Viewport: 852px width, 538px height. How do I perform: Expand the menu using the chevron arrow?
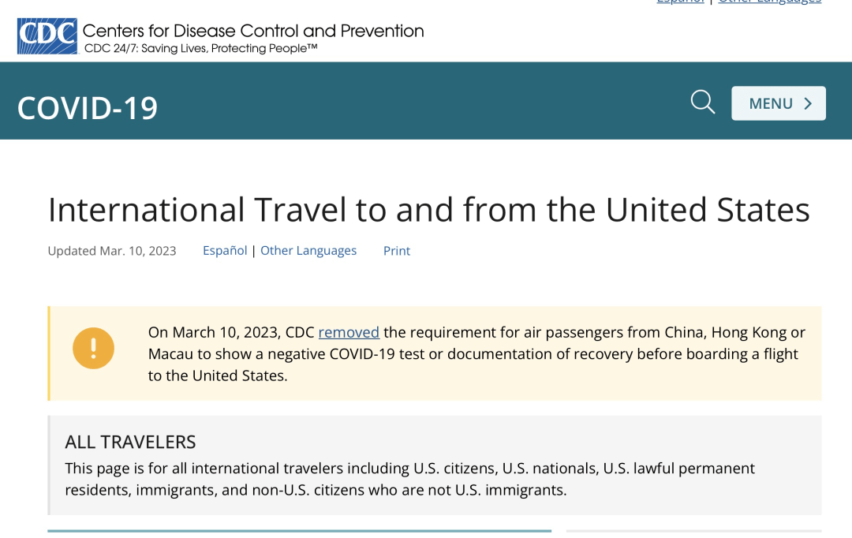tap(808, 103)
